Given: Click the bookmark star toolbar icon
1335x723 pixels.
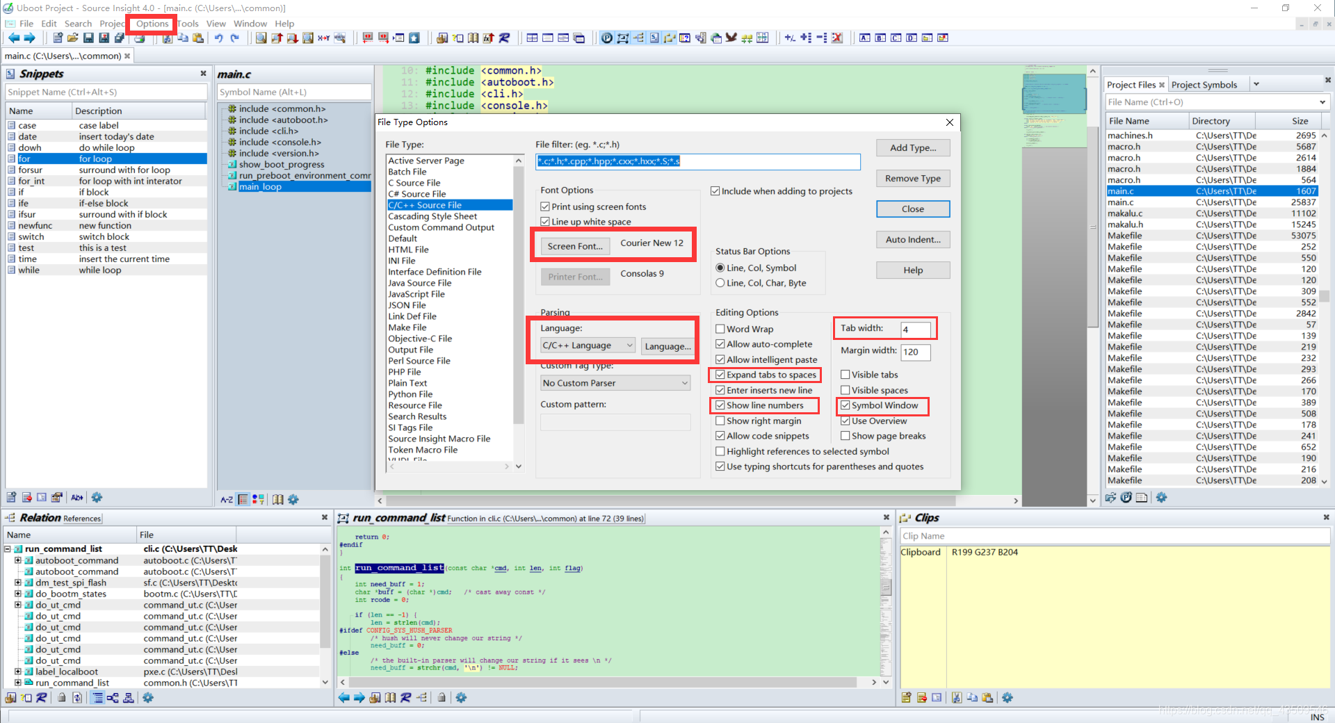Looking at the screenshot, I should point(414,38).
